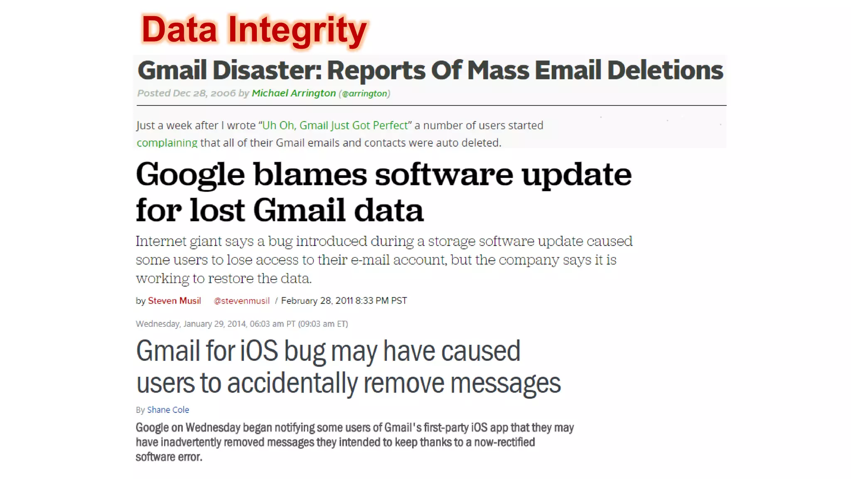
Task: Click the Shane Cole author link
Action: click(168, 410)
